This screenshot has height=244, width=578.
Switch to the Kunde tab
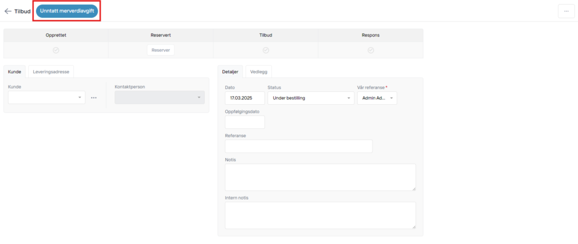(15, 72)
